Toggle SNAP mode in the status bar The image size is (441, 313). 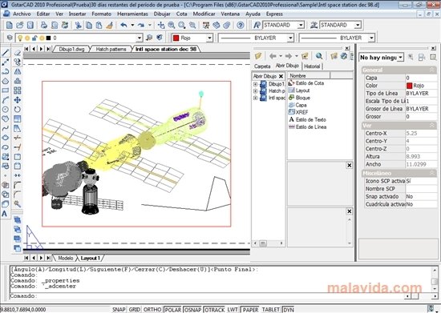pyautogui.click(x=119, y=310)
